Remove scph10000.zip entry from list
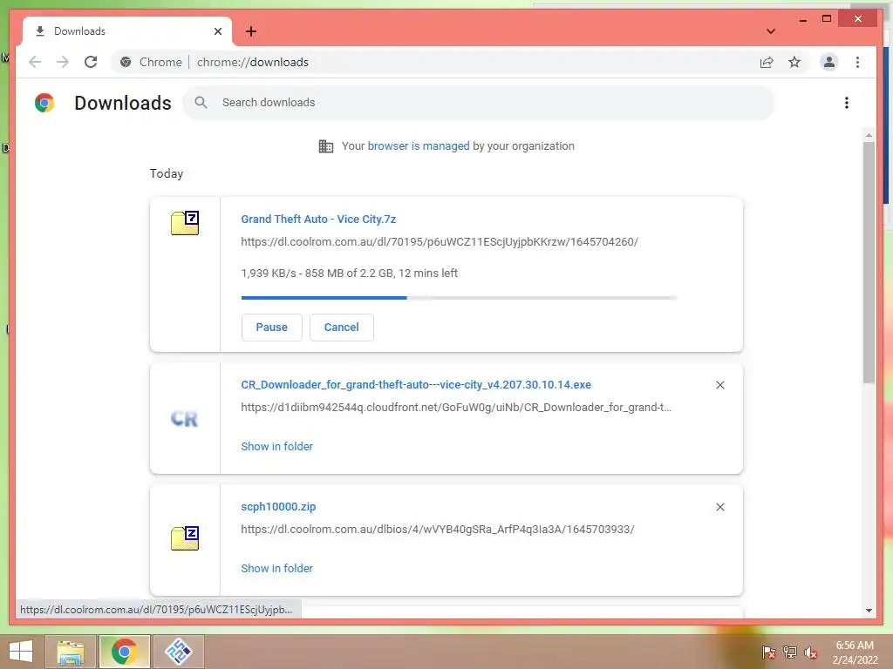 (719, 507)
